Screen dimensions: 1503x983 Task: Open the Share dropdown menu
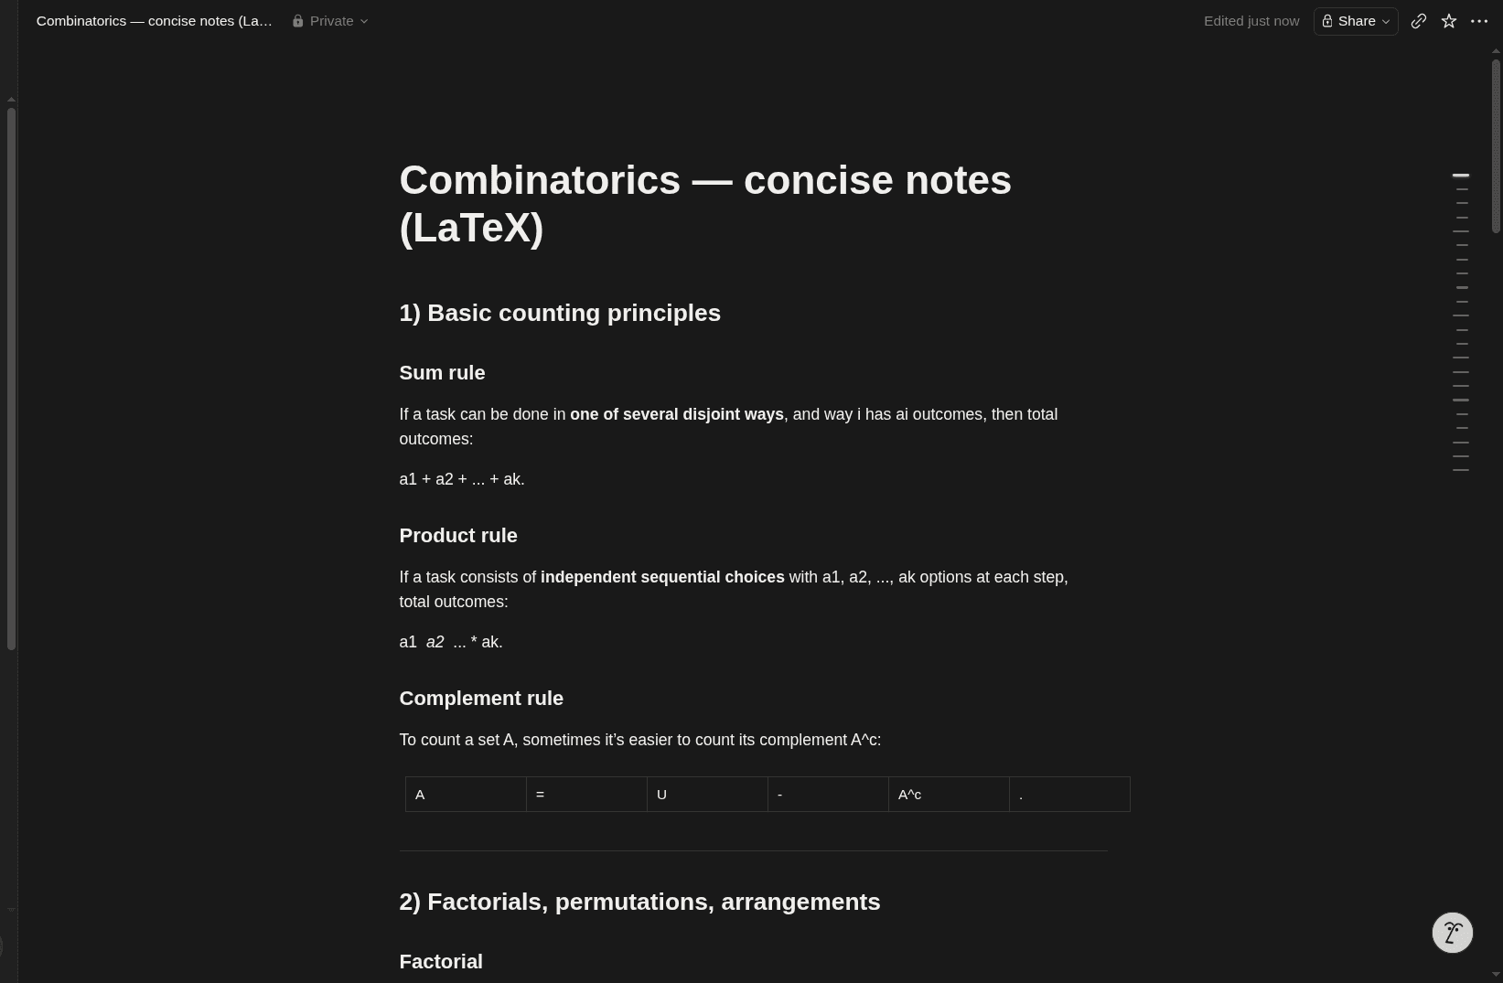(x=1356, y=21)
